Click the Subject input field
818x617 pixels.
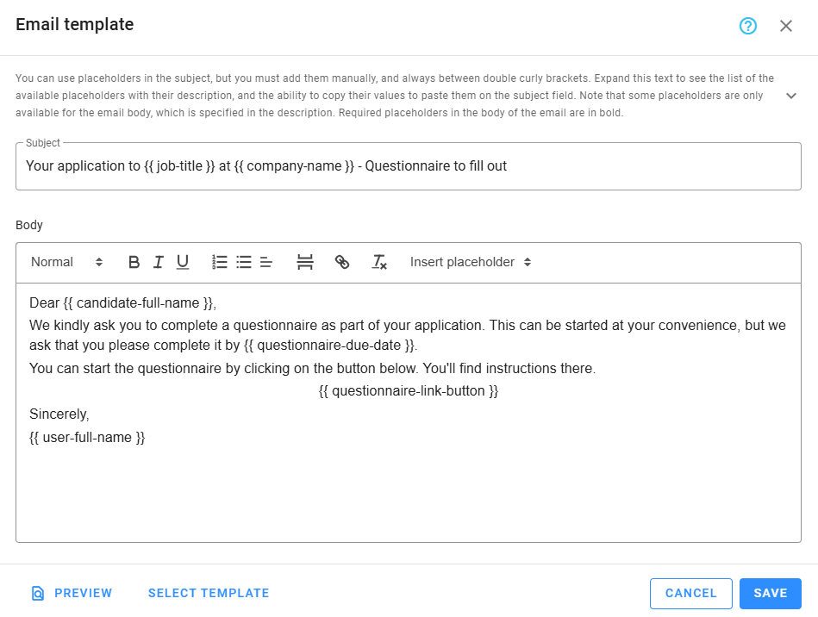click(409, 165)
